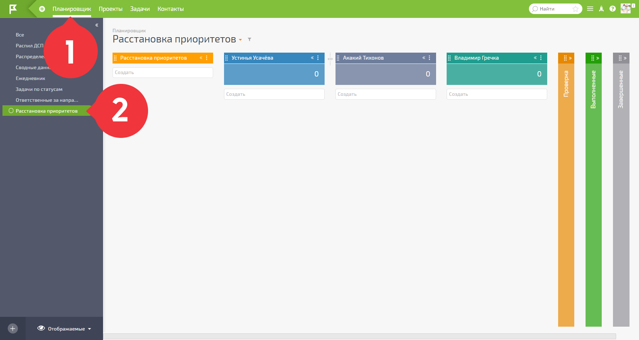
Task: Open the user avatar profile
Action: 626,8
